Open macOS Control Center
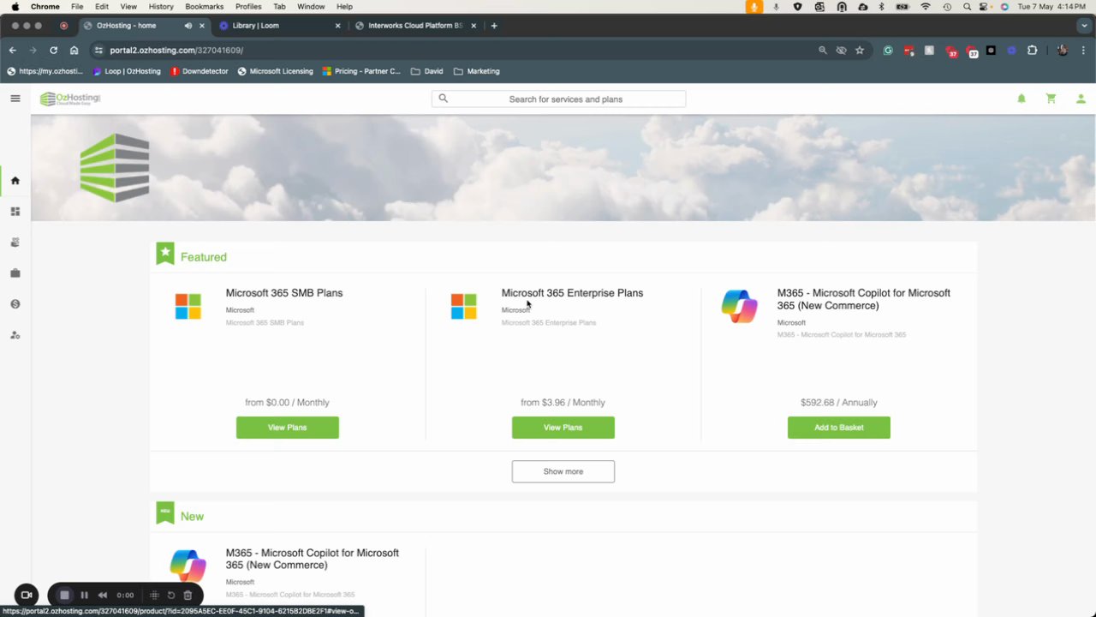This screenshot has height=617, width=1096. click(986, 6)
